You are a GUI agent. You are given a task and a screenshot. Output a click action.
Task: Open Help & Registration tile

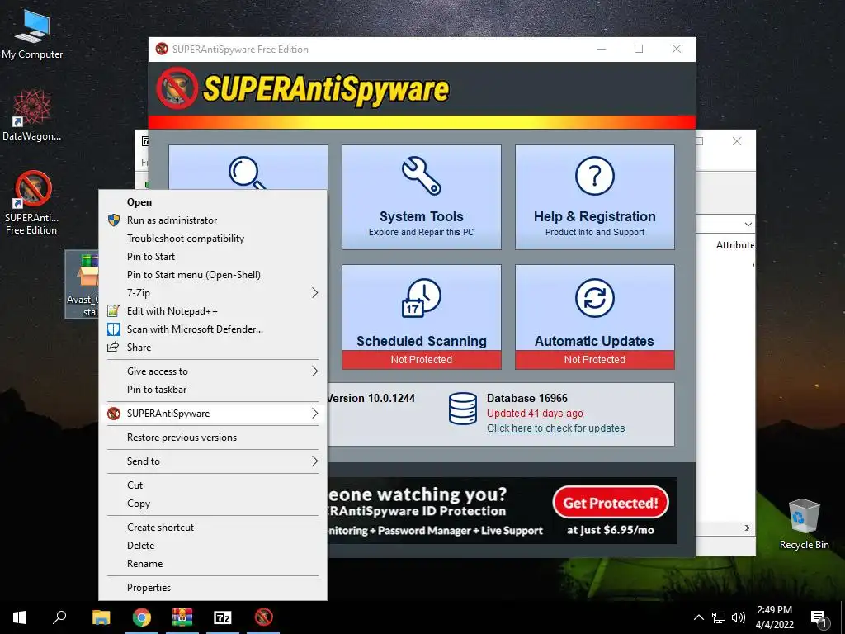(x=594, y=196)
